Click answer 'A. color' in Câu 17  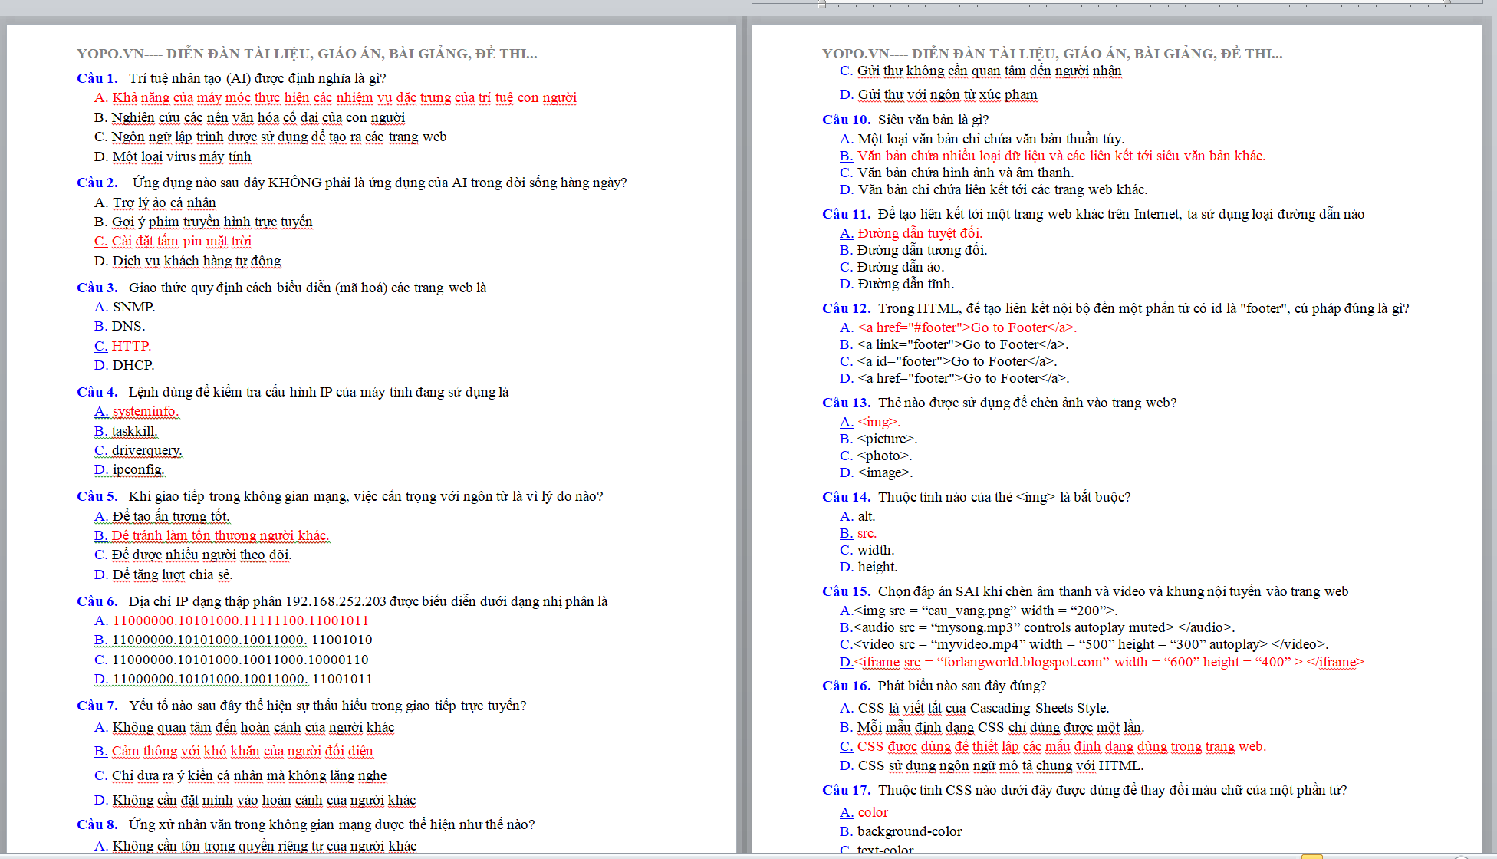pos(864,812)
